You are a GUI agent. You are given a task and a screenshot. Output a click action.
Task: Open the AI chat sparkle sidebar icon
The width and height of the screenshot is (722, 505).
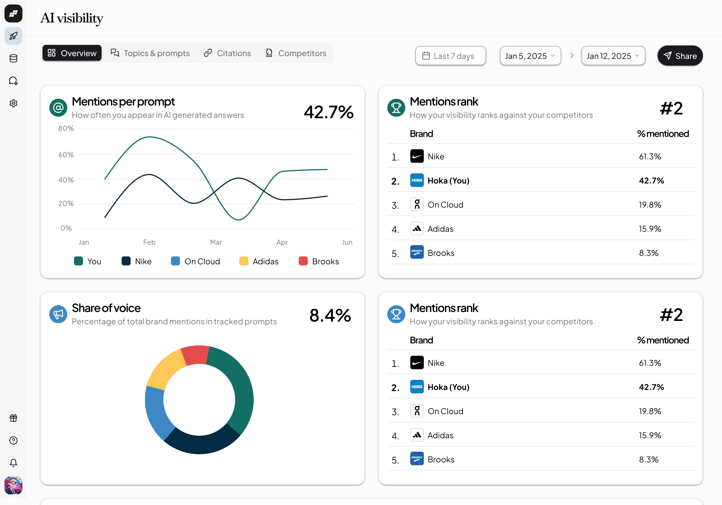[13, 81]
